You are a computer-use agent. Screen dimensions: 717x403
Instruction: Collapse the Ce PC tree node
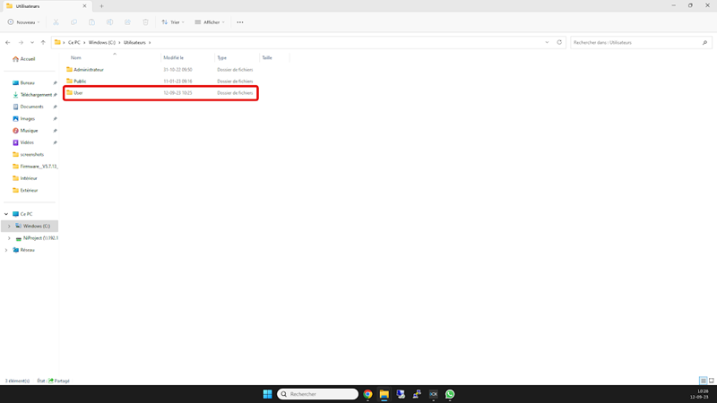point(6,214)
